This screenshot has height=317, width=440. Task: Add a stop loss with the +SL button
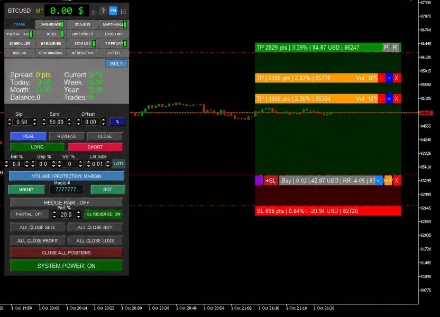(x=271, y=181)
